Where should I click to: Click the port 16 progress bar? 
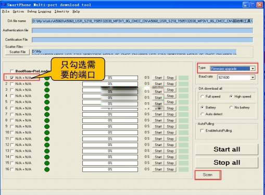[x=110, y=169]
